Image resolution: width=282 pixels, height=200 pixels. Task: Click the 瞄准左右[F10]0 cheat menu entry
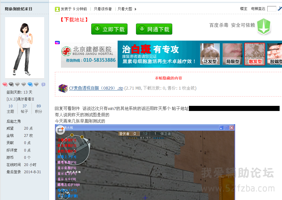tap(68, 185)
